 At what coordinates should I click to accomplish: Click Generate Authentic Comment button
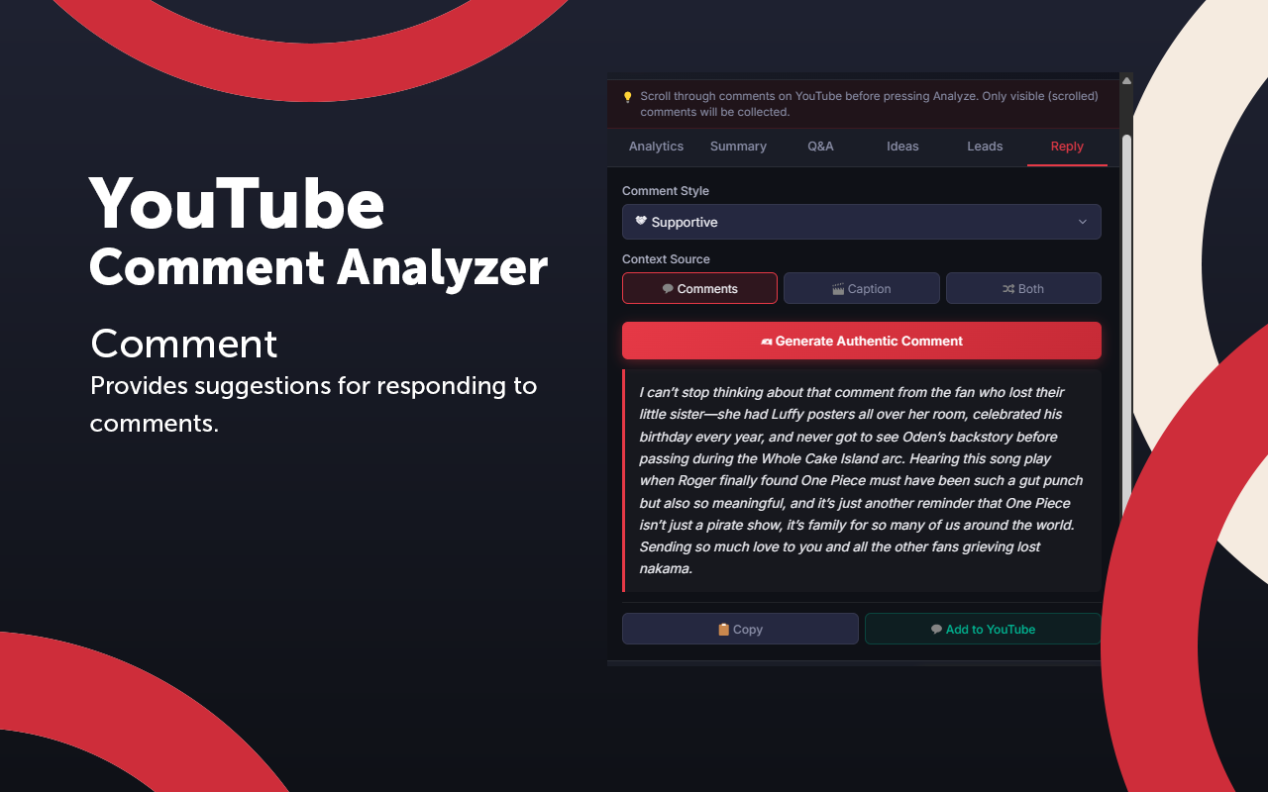[861, 341]
